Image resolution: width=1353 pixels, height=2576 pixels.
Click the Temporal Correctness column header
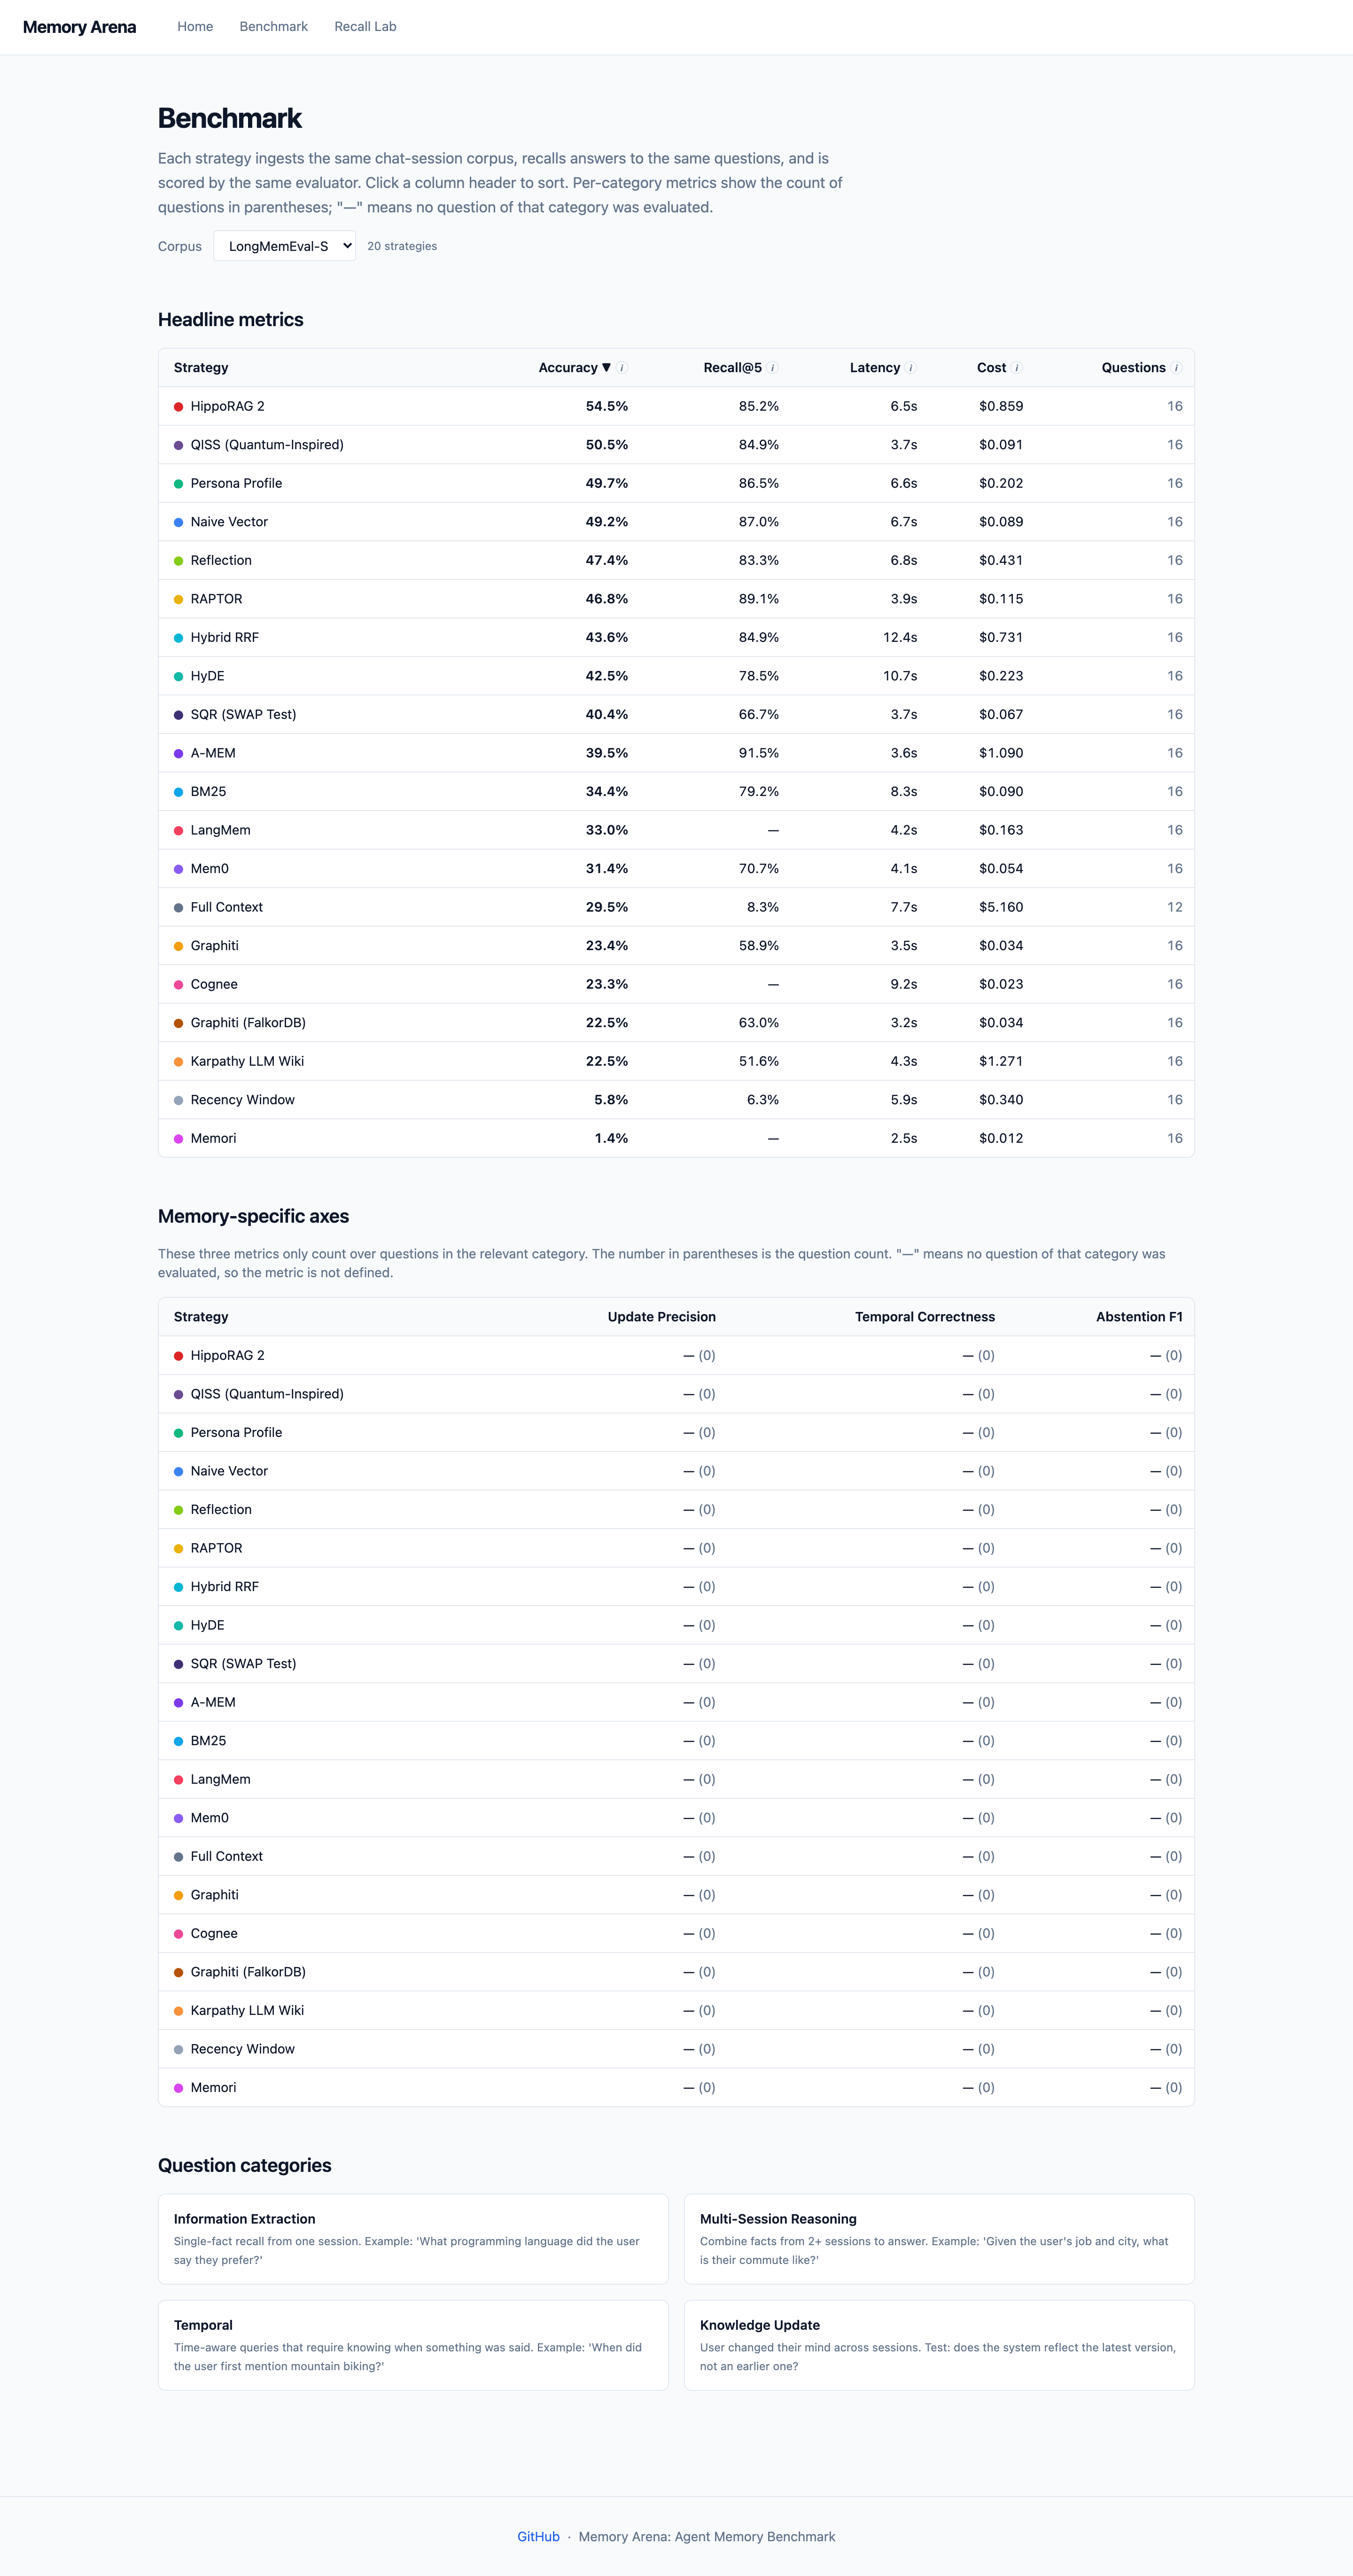click(925, 1317)
